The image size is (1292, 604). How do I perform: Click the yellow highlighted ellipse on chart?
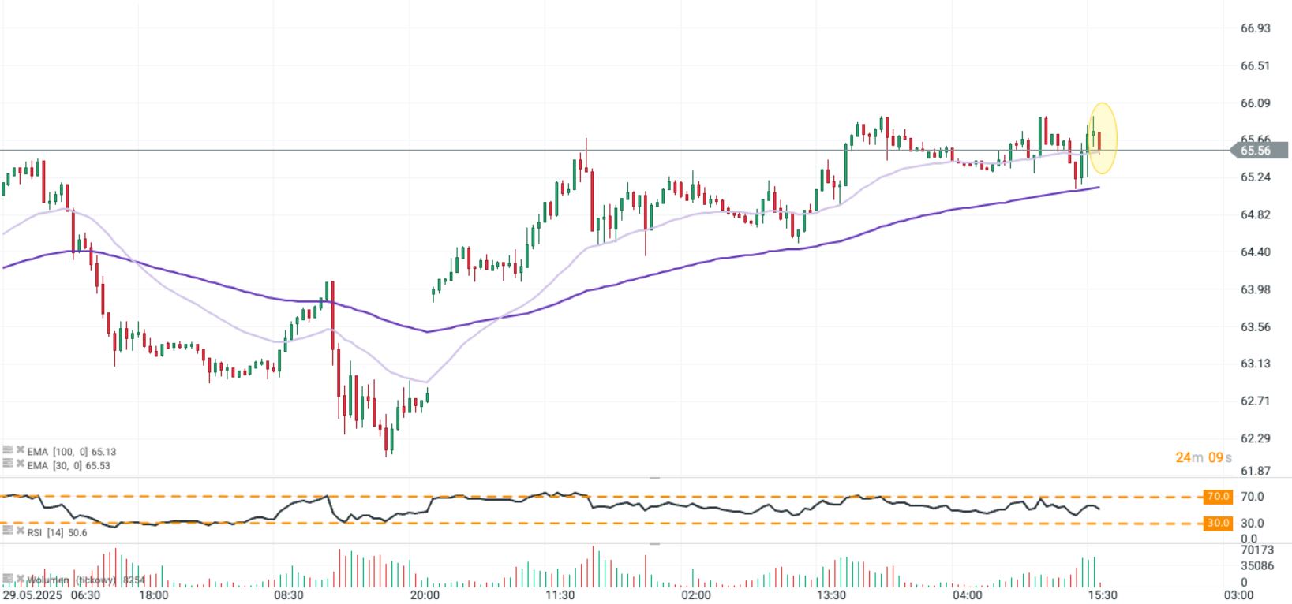click(x=1103, y=138)
